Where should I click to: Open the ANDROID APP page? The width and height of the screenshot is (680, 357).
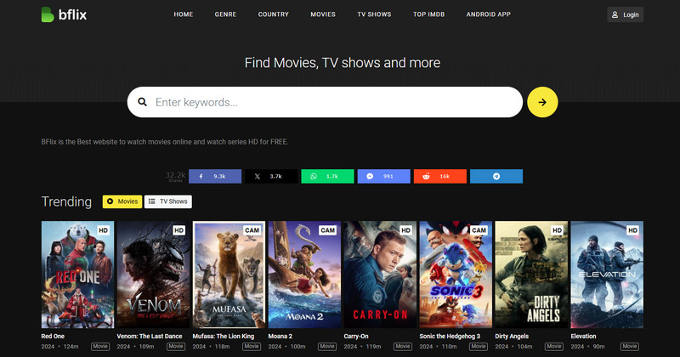488,14
